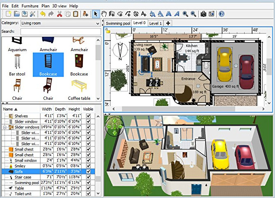Toggle italic text style

(x=177, y=14)
